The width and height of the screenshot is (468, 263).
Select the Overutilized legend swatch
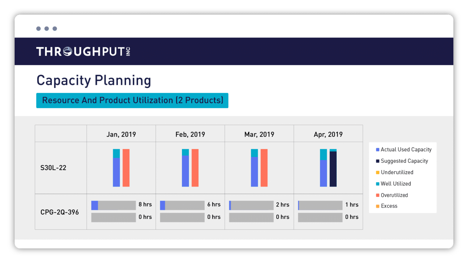pyautogui.click(x=378, y=195)
